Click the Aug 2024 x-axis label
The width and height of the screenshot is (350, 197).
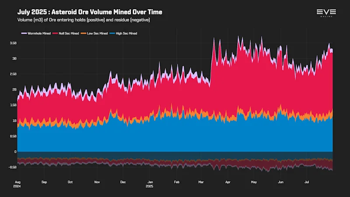click(x=17, y=184)
